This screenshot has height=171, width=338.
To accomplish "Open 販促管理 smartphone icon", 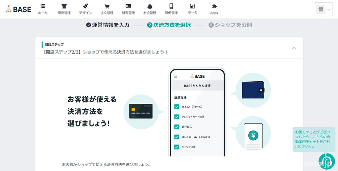I will (x=171, y=6).
